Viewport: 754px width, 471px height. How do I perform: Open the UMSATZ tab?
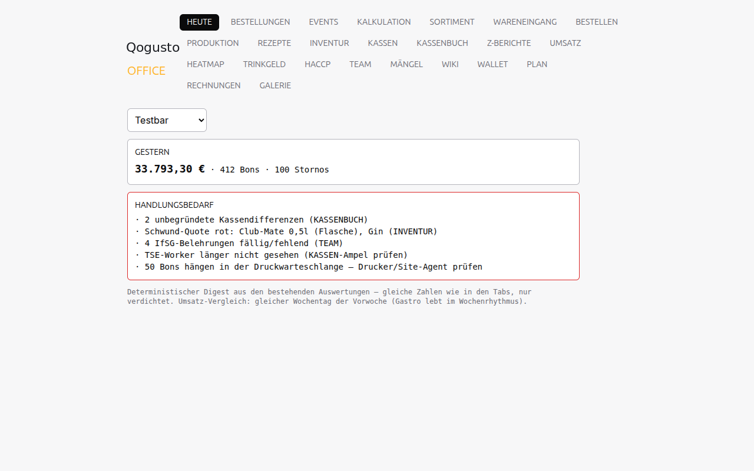[565, 43]
